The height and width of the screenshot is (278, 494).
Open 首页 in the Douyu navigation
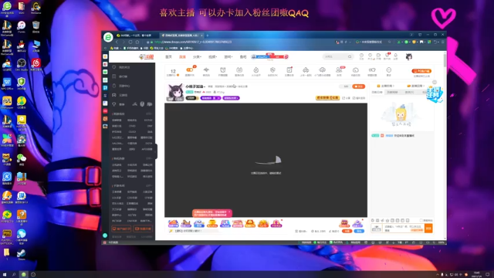coord(168,56)
